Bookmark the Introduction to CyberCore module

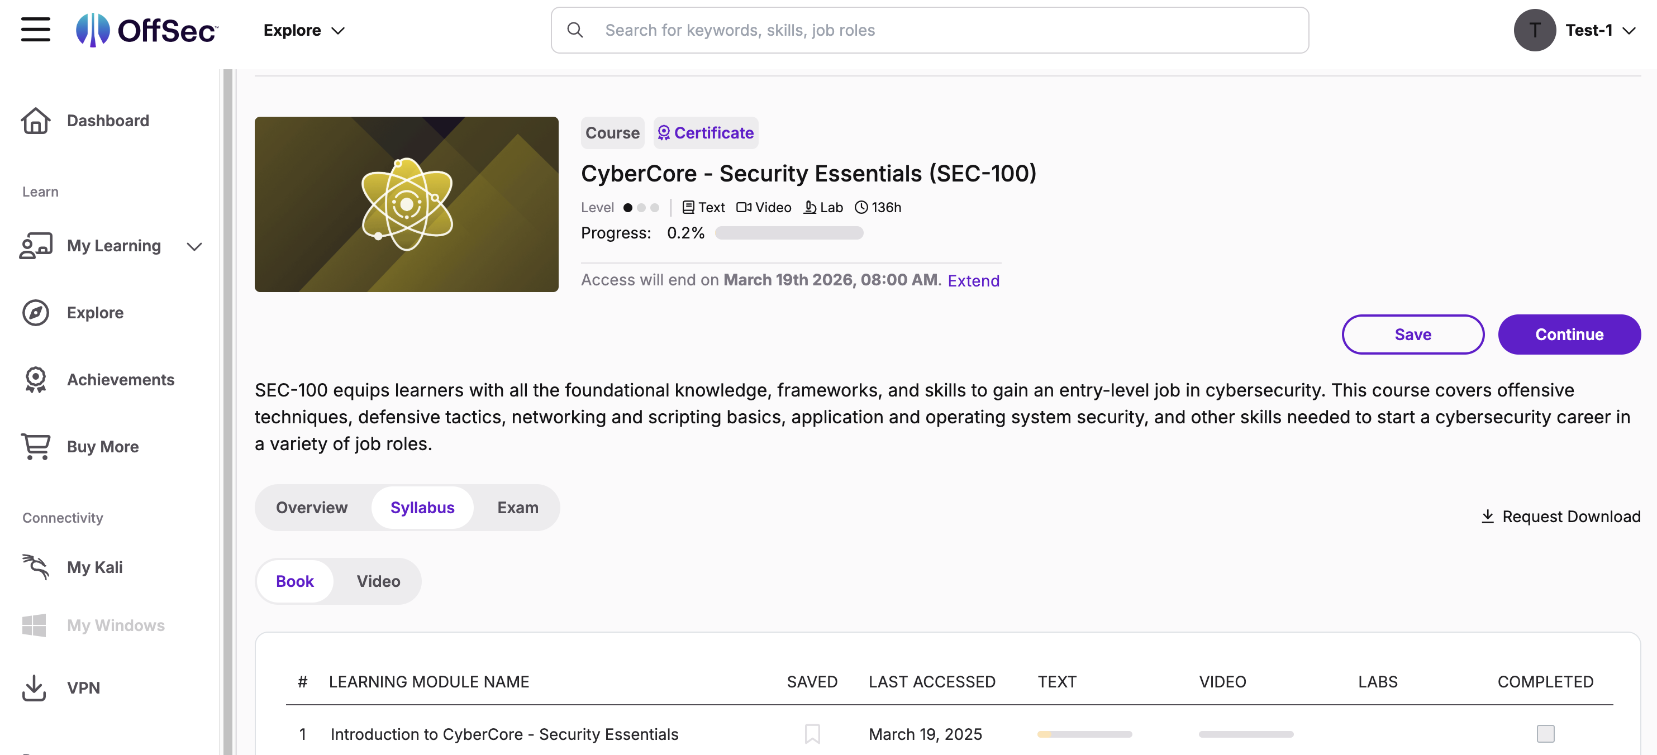pos(812,734)
